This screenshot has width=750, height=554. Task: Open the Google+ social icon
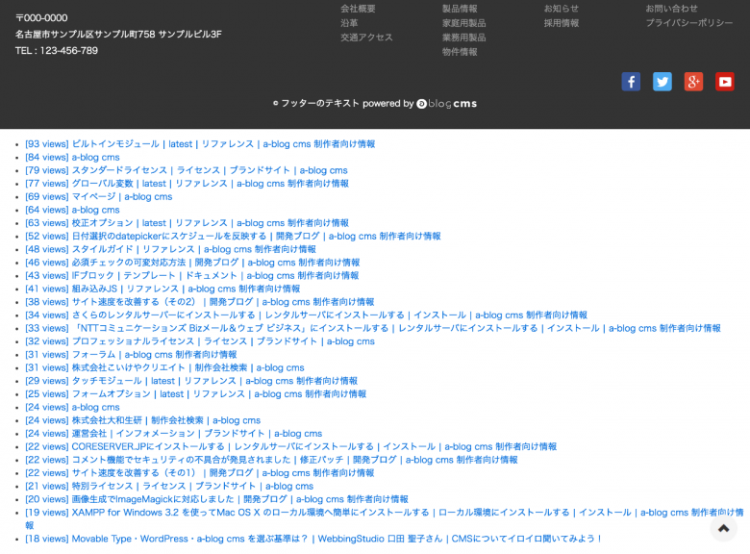[693, 82]
